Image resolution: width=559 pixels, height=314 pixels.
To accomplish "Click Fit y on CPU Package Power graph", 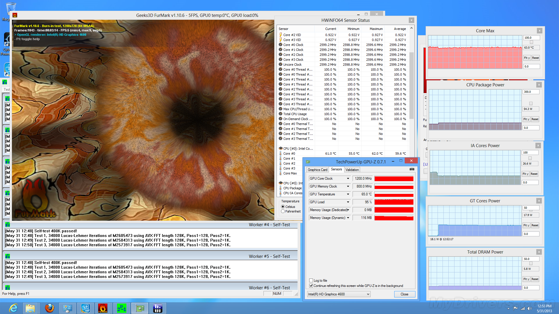I will (526, 119).
